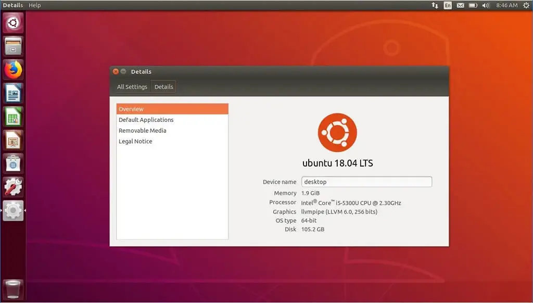Launch LibreOffice Calc spreadsheet icon
Image resolution: width=533 pixels, height=303 pixels.
pyautogui.click(x=13, y=117)
